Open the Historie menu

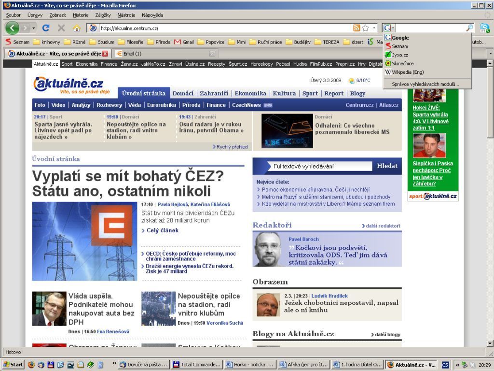tap(81, 15)
